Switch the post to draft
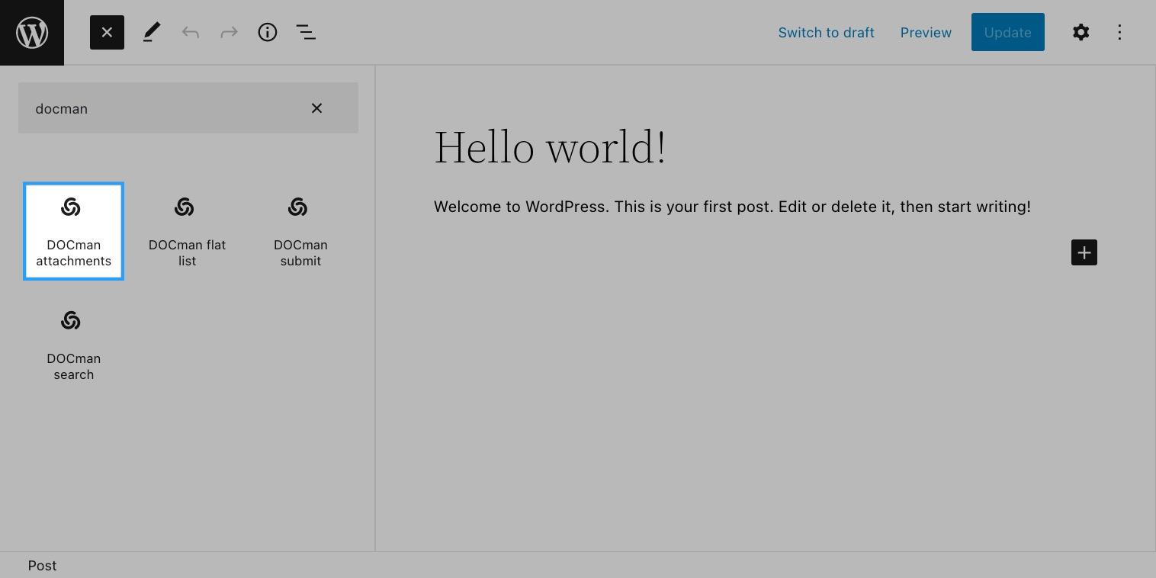This screenshot has height=578, width=1156. pos(826,32)
